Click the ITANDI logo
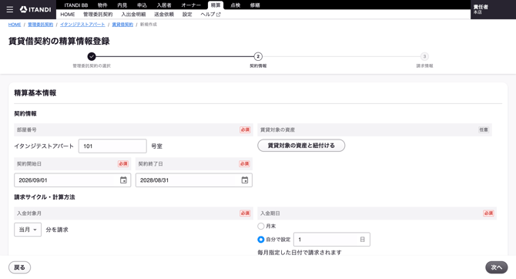Viewport: 516px width, 279px height. [x=35, y=9]
